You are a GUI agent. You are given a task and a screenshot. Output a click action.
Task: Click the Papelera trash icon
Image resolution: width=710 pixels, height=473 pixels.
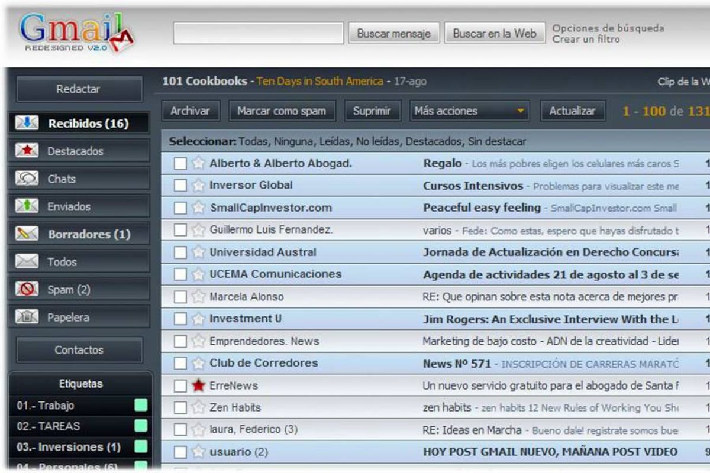[27, 317]
